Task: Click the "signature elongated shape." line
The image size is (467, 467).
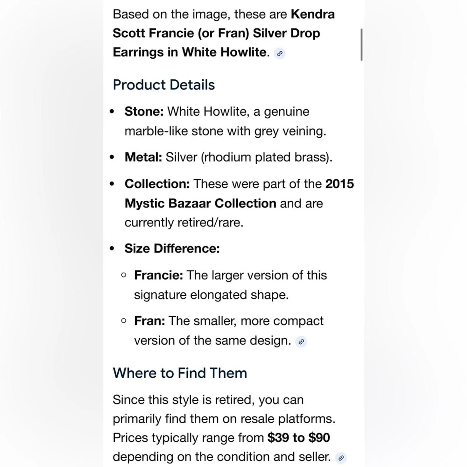Action: (211, 295)
